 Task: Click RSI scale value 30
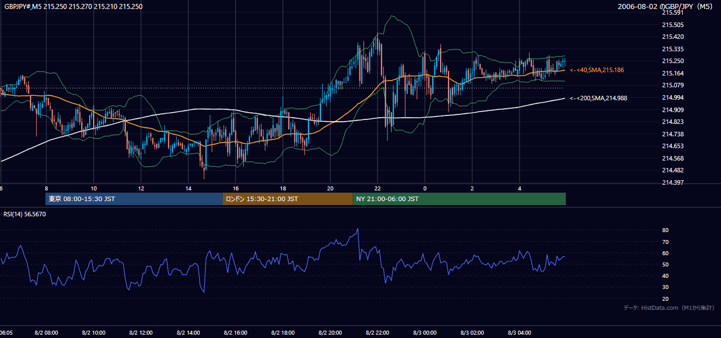665,287
